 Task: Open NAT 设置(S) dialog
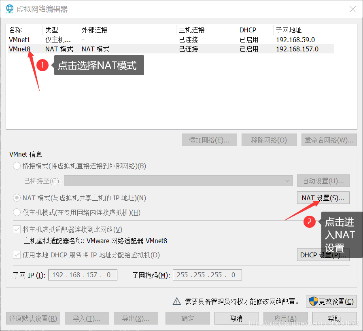323,198
